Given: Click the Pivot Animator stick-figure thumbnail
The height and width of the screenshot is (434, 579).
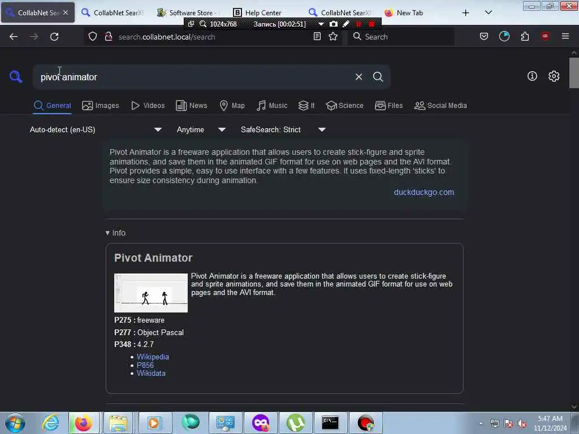Looking at the screenshot, I should 150,293.
